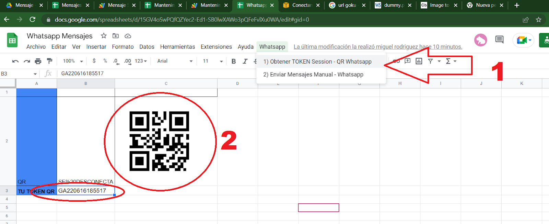Open the Herramientas menu
The width and height of the screenshot is (549, 224).
point(178,47)
